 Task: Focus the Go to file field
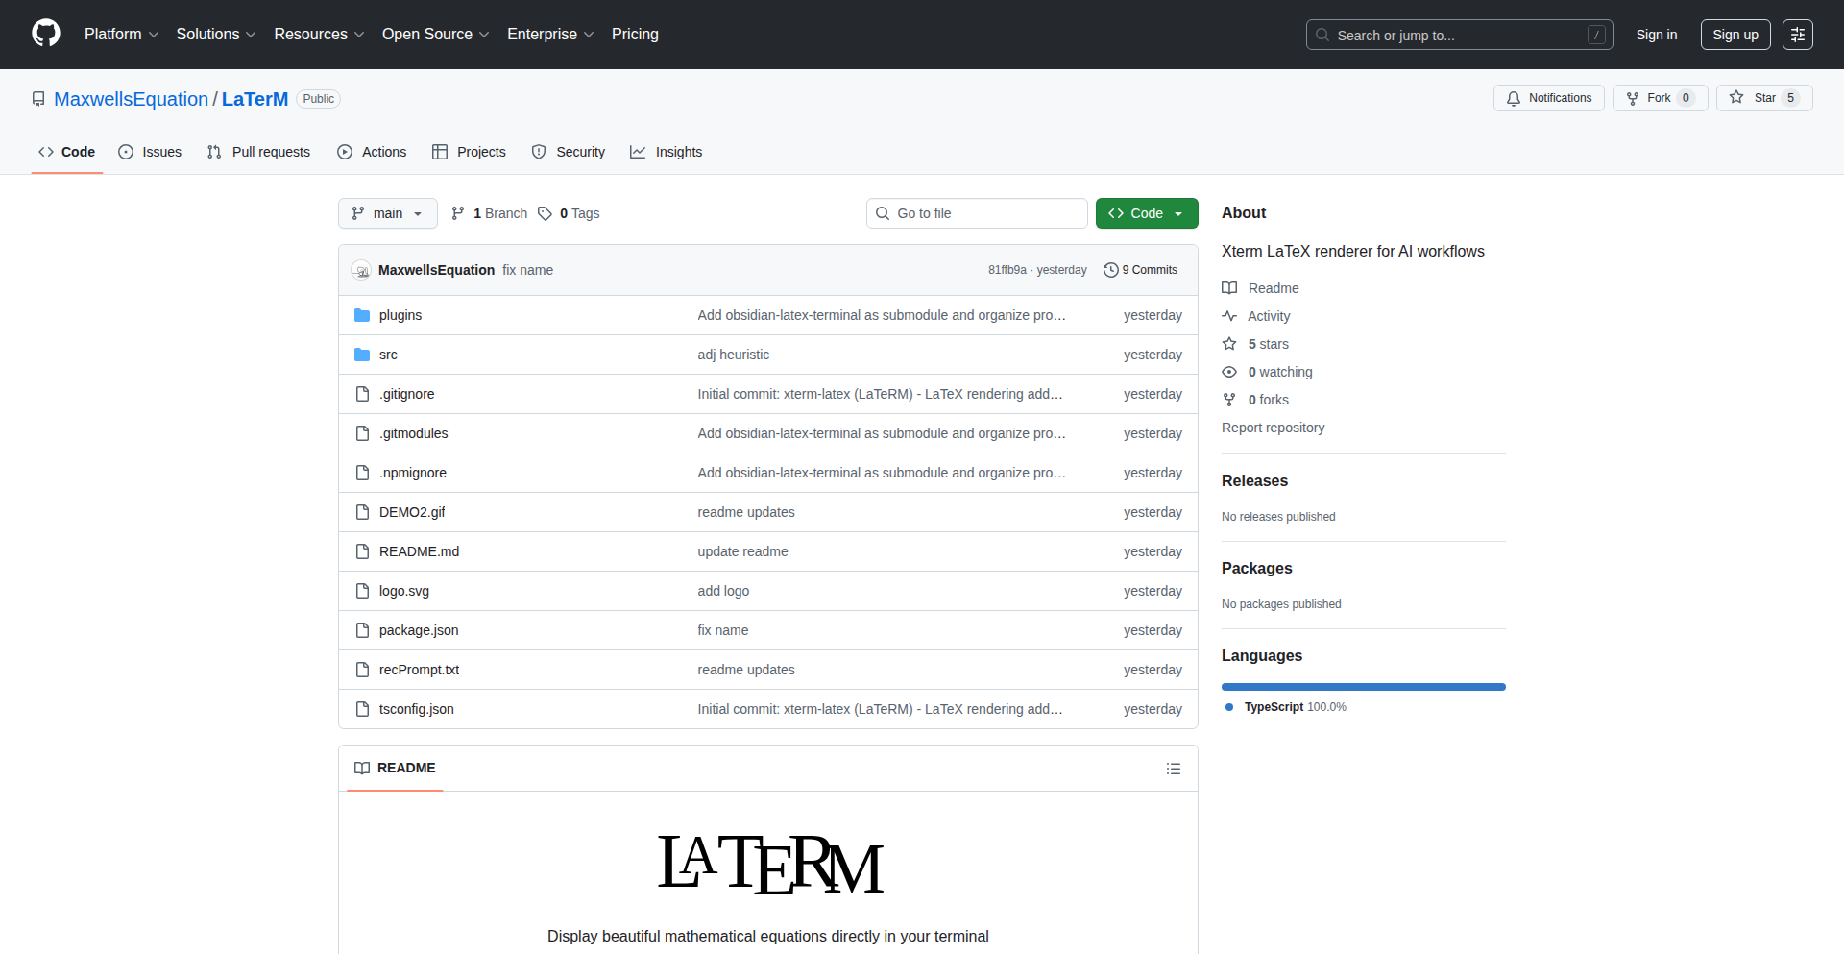[x=977, y=213]
